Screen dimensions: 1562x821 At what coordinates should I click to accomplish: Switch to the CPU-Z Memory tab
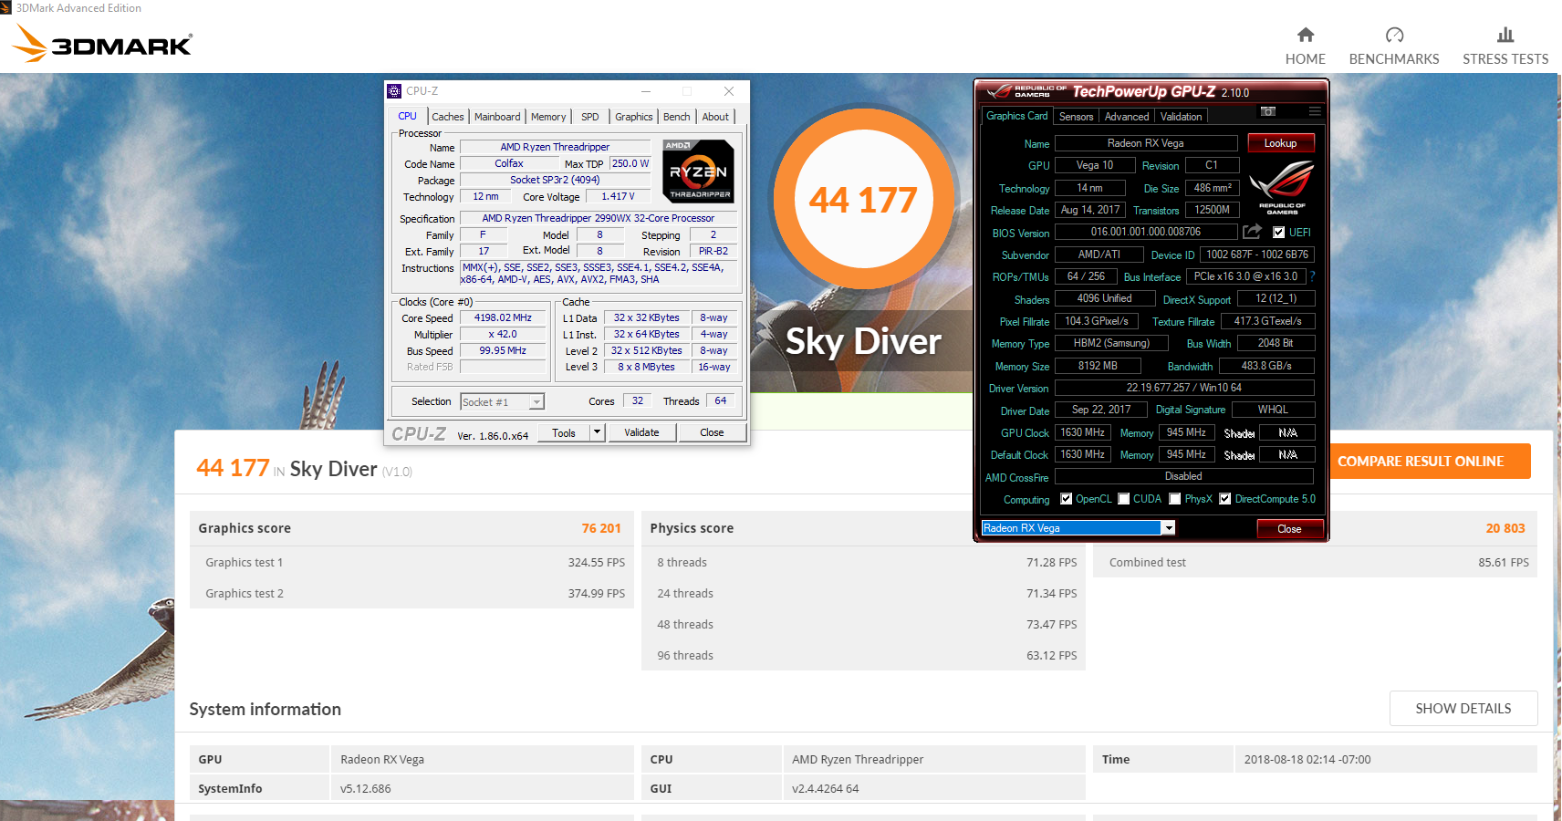coord(548,117)
